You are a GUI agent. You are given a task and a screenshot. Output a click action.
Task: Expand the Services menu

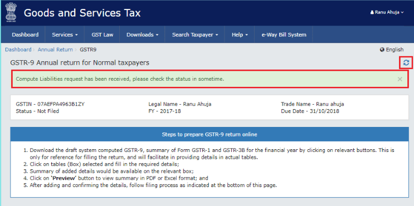65,35
